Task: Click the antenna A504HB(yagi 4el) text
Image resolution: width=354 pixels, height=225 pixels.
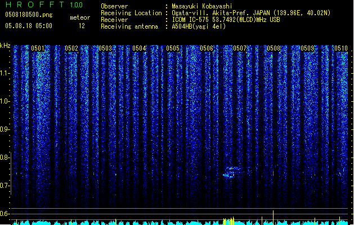Action: pos(199,26)
